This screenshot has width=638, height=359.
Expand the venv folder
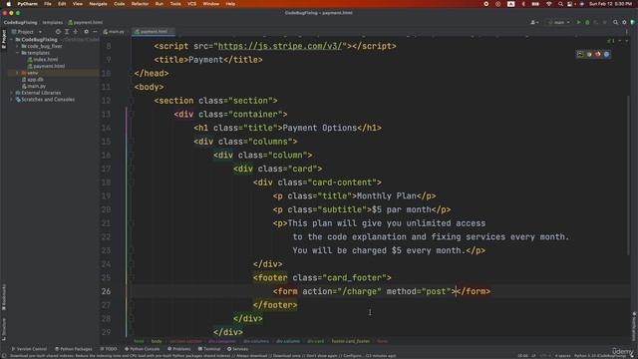[18, 73]
